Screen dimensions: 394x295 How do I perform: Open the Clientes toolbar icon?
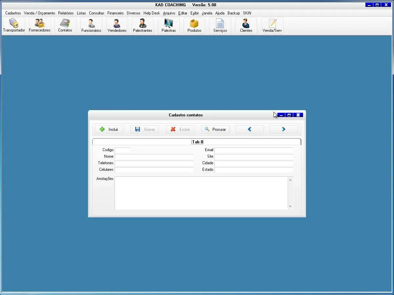click(x=246, y=26)
